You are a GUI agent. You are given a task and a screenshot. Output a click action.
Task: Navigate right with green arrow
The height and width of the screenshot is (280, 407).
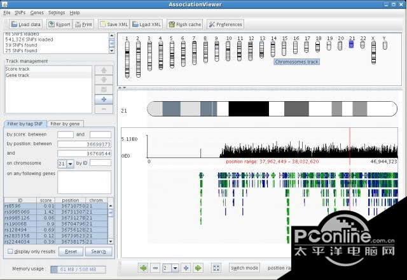click(x=198, y=268)
